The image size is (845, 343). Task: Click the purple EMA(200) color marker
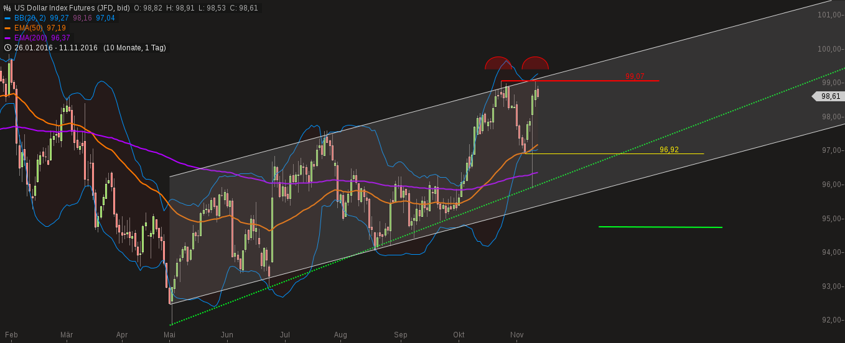pos(7,38)
